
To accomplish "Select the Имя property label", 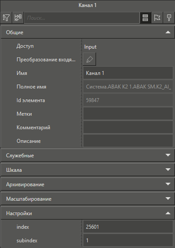I will [22, 73].
